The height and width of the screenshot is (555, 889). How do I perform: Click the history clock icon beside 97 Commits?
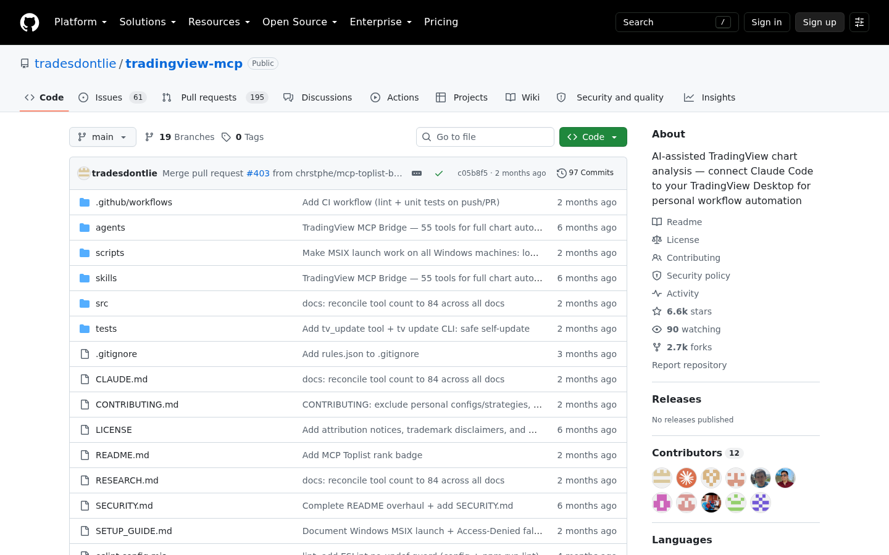coord(561,173)
